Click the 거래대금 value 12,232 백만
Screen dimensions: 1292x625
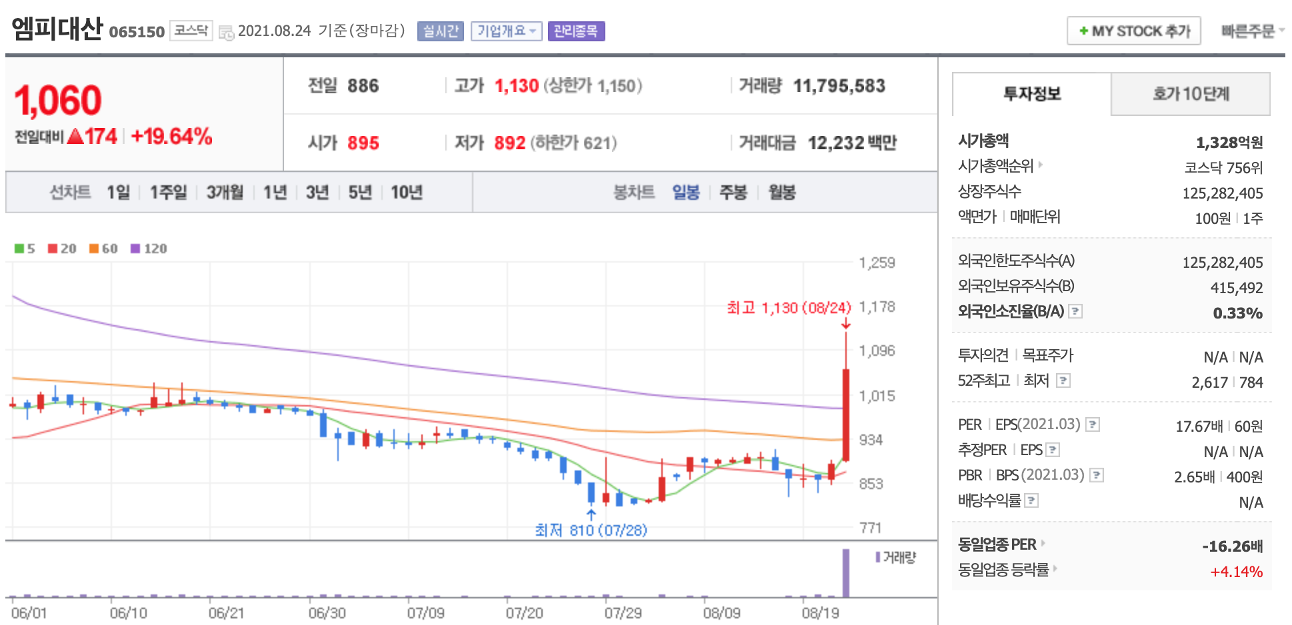click(x=852, y=143)
